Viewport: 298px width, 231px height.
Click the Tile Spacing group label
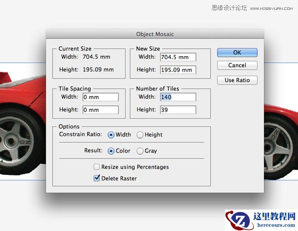(x=74, y=88)
